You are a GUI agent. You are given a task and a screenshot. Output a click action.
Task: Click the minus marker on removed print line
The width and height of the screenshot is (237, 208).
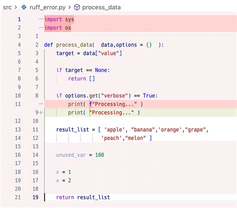41,104
